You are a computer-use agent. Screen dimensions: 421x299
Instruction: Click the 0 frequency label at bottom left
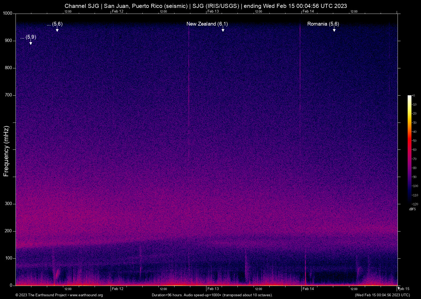[x=10, y=285]
